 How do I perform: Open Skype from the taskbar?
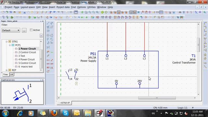tap(66, 113)
